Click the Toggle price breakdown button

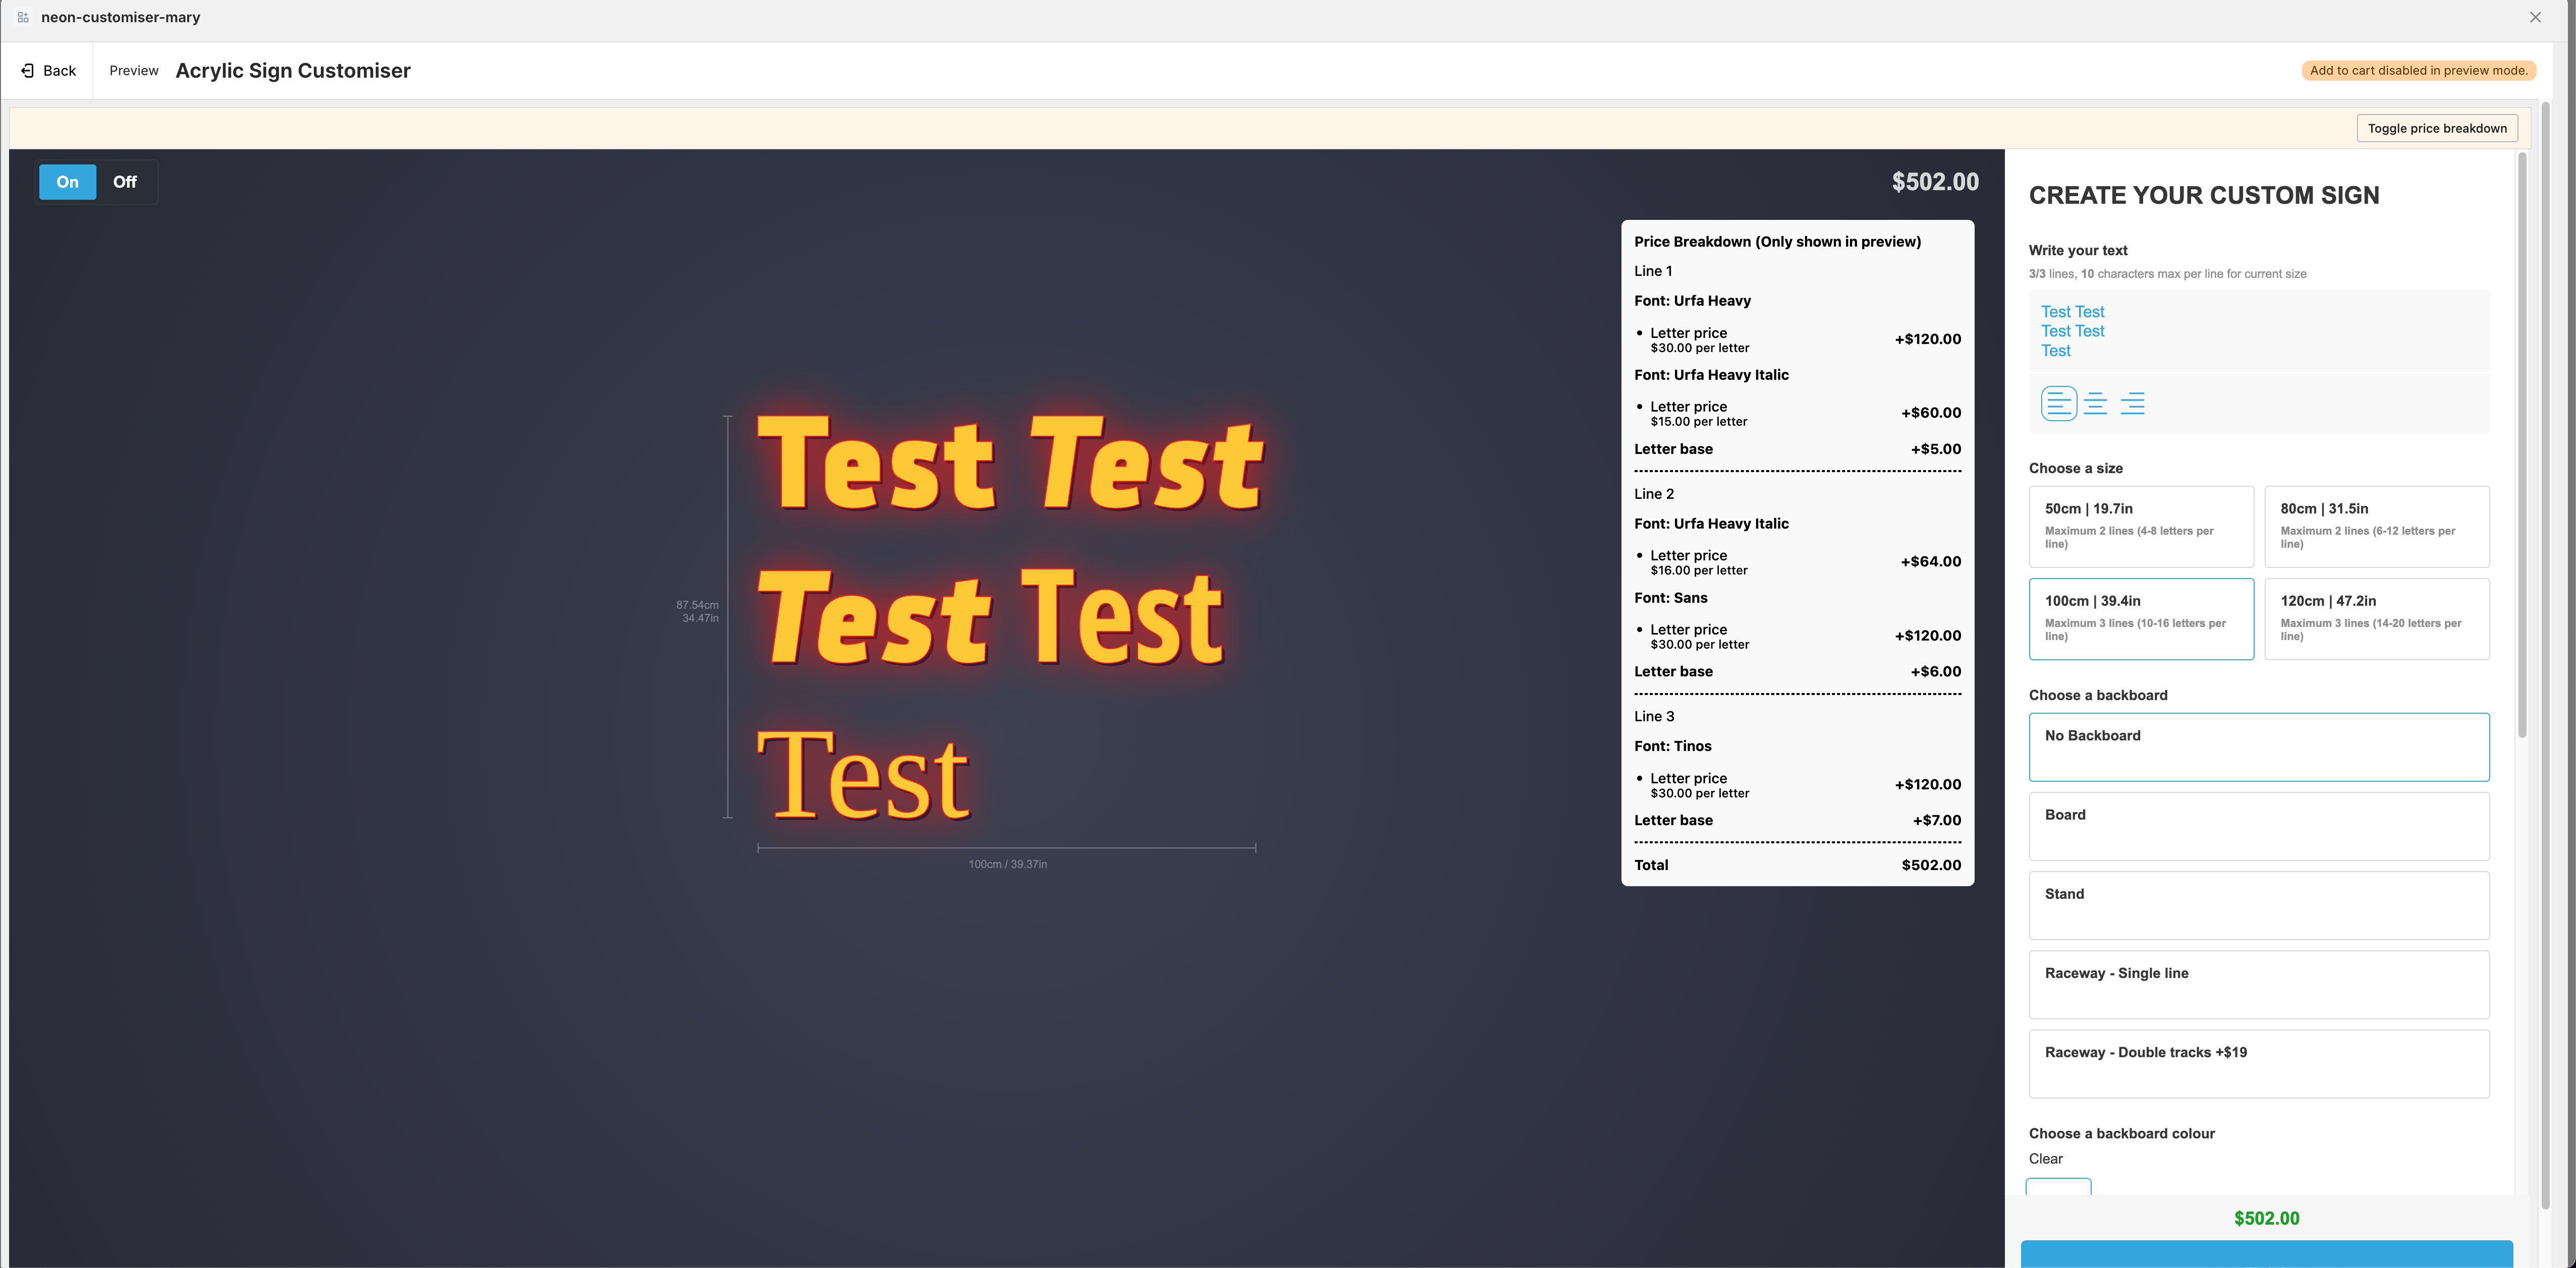(x=2438, y=128)
